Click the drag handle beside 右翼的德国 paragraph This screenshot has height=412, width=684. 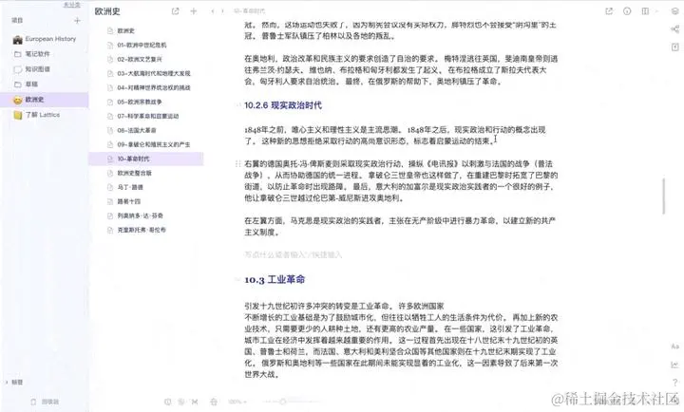pyautogui.click(x=237, y=164)
